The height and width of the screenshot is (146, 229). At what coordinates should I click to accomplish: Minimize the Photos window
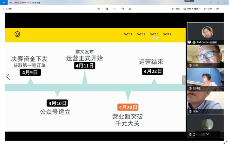click(x=210, y=2)
